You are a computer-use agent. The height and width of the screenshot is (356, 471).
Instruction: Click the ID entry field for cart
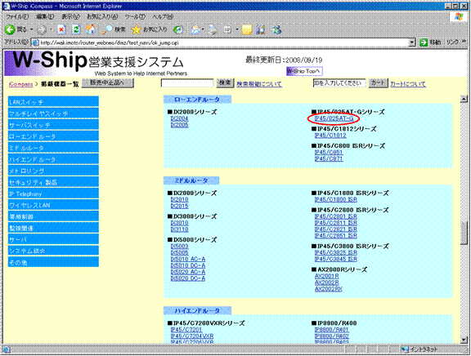pyautogui.click(x=339, y=83)
